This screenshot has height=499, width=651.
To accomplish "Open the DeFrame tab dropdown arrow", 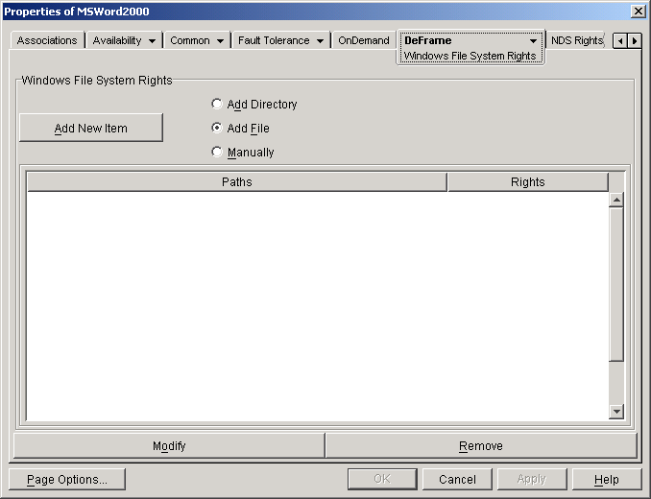I will (533, 41).
